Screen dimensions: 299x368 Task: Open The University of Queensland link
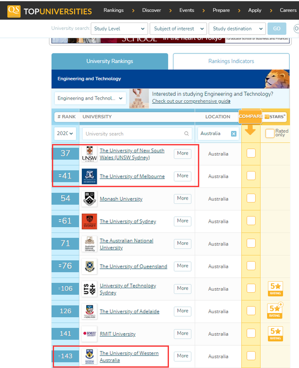(x=134, y=266)
